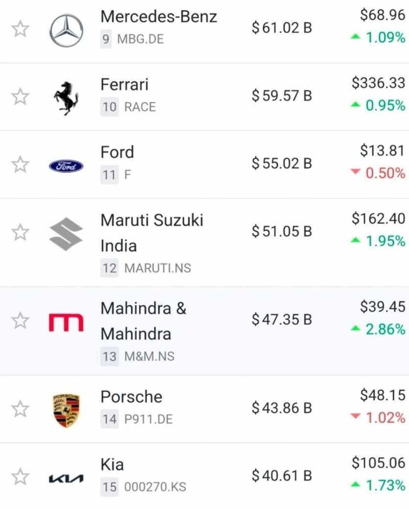
Task: Open the Mercedes-Benz company name link
Action: (x=159, y=17)
